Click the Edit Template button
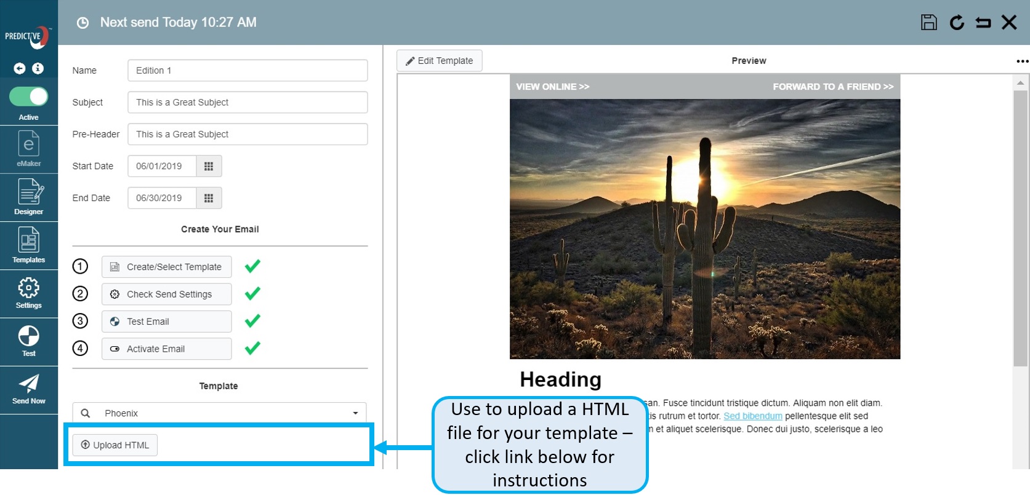This screenshot has height=495, width=1030. pos(439,61)
